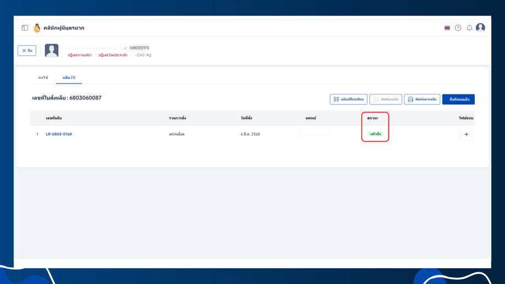Image resolution: width=505 pixels, height=284 pixels.
Task: Close patient record with ปิด button
Action: [x=27, y=51]
